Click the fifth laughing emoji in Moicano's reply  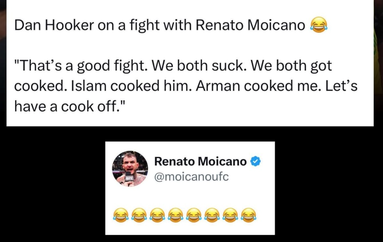point(193,216)
